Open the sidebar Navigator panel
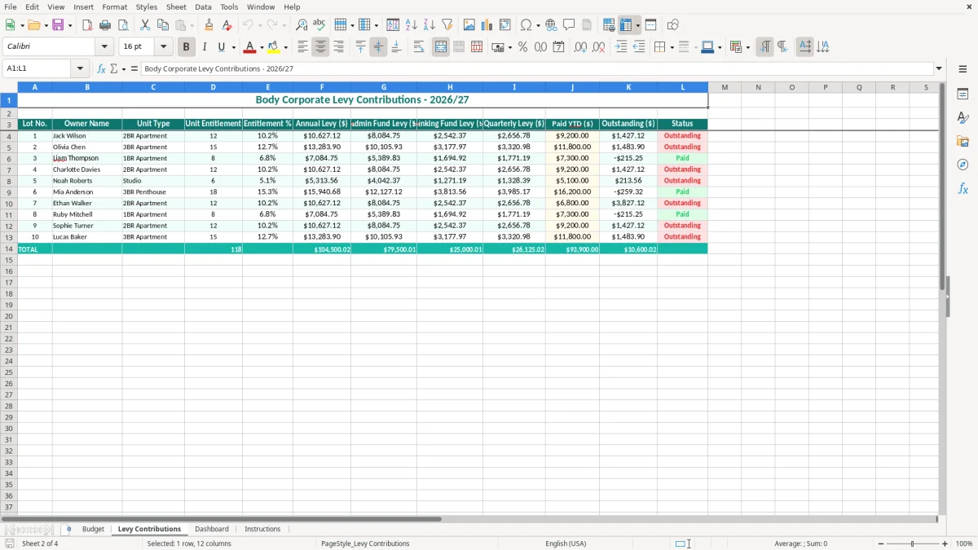Image resolution: width=978 pixels, height=550 pixels. pyautogui.click(x=963, y=165)
